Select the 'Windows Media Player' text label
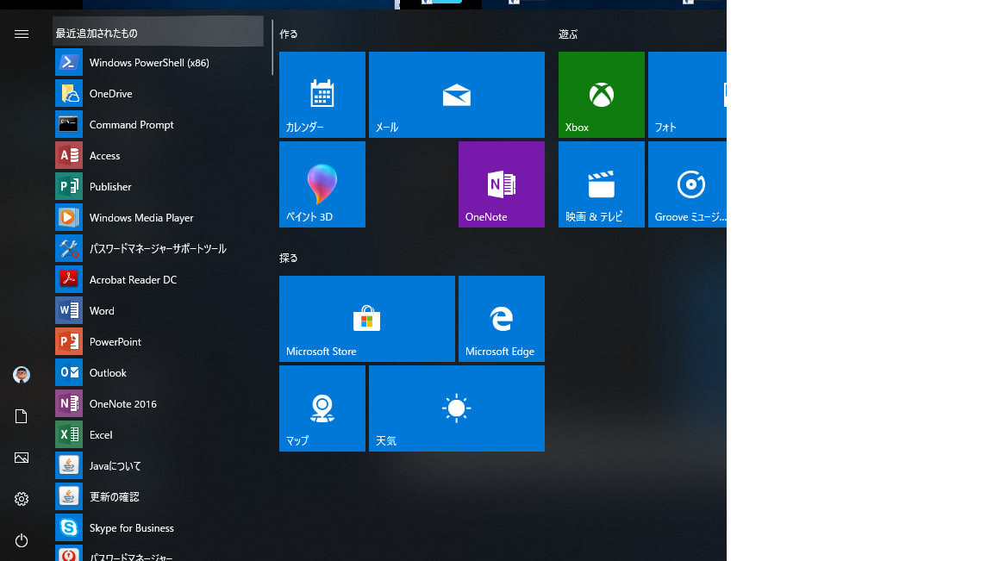The height and width of the screenshot is (561, 993). tap(141, 218)
